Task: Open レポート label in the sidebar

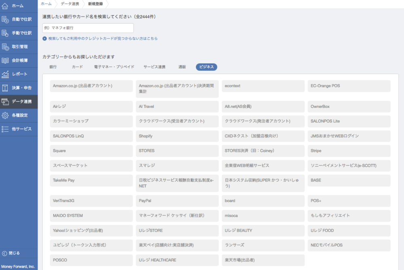Action: tap(19, 74)
